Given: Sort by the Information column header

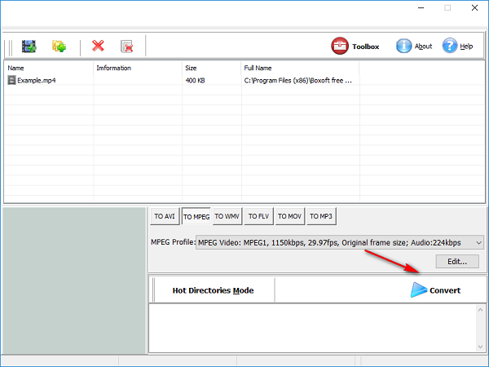Looking at the screenshot, I should click(x=138, y=68).
